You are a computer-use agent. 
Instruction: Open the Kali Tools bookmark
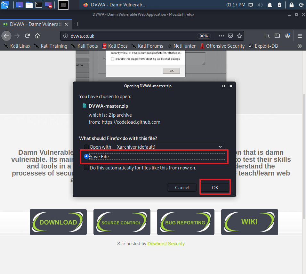[x=85, y=46]
